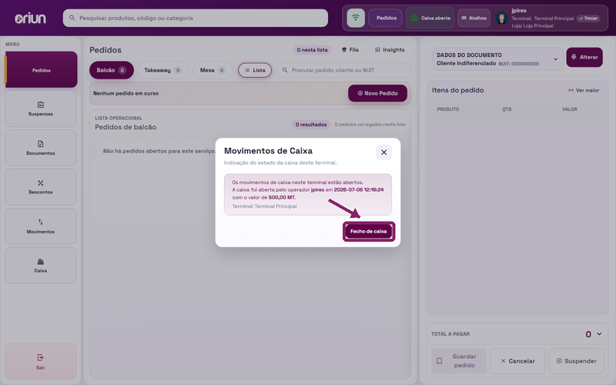Open the Atalhos shortcuts button

(474, 18)
